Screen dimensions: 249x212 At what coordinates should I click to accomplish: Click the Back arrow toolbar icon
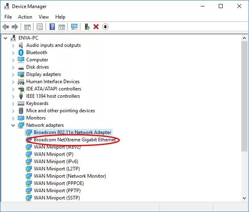pos(6,27)
